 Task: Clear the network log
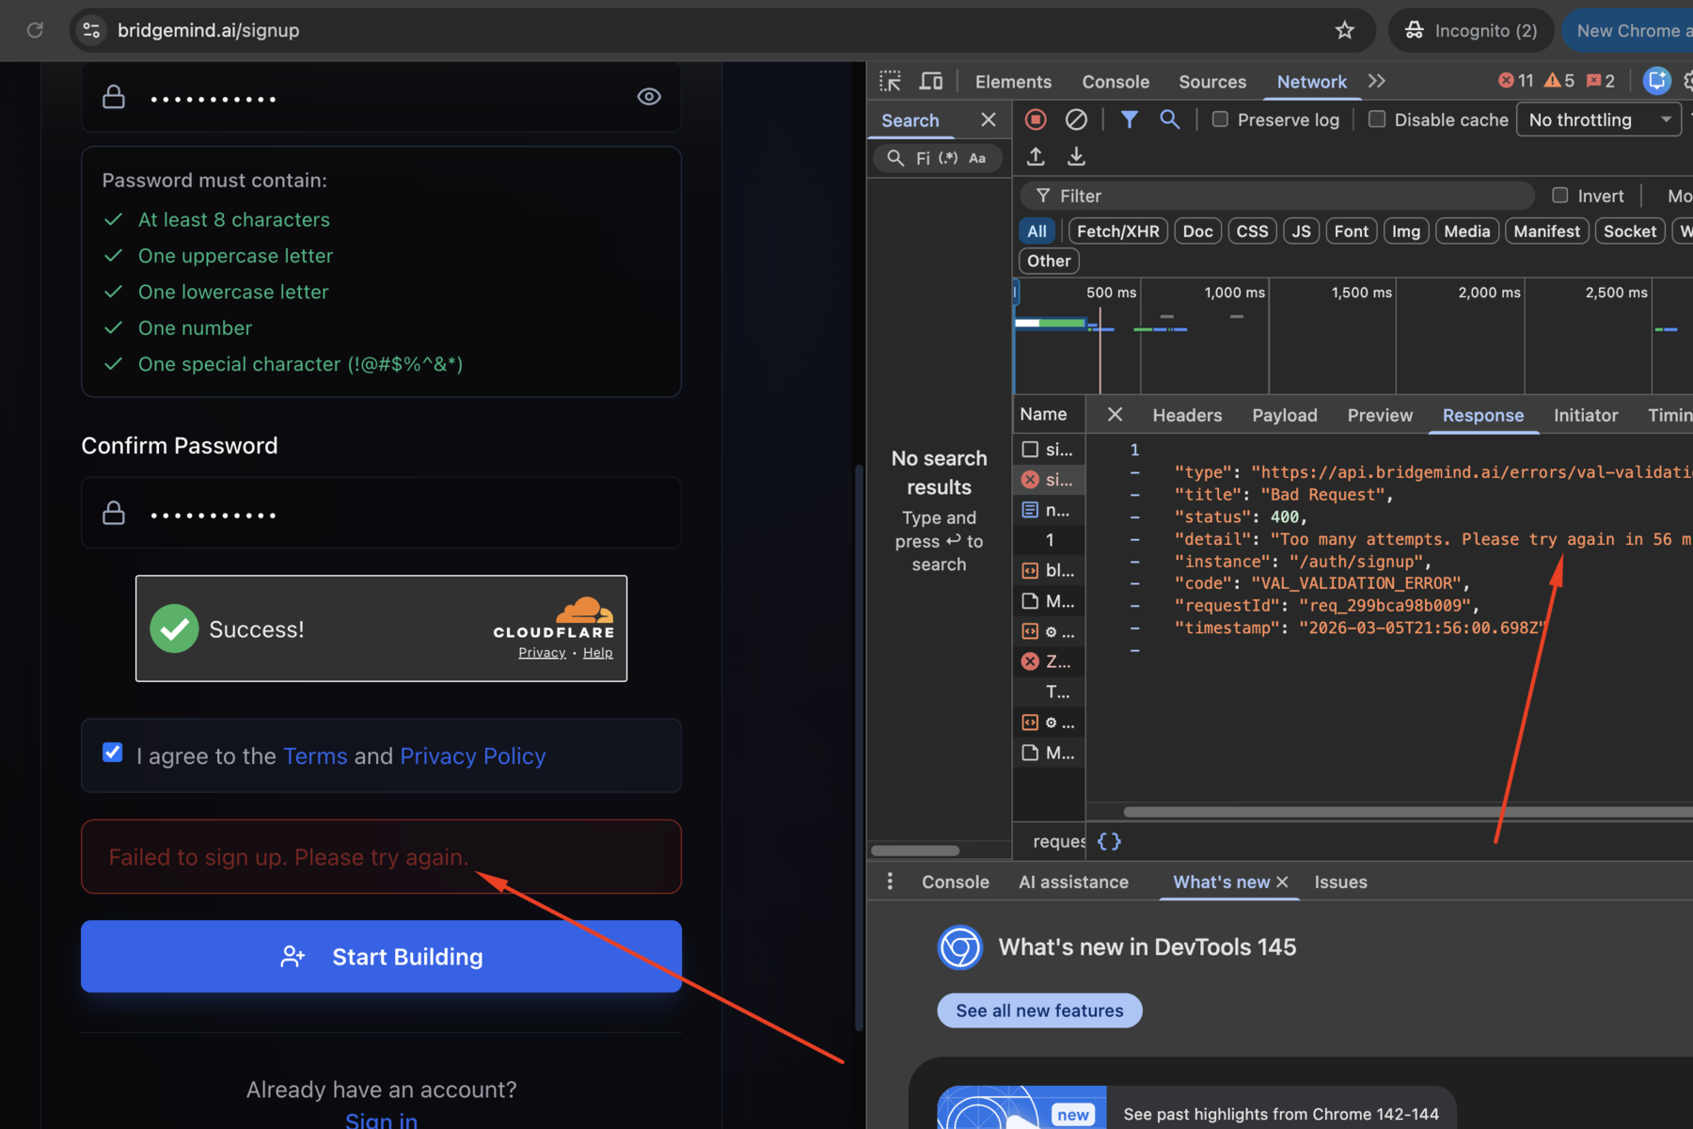1076,119
